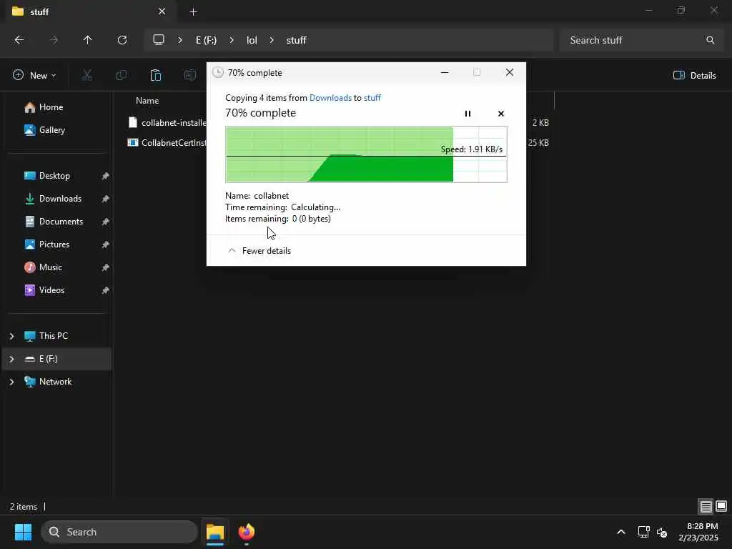
Task: Click the Rename toolbar icon
Action: [x=189, y=75]
